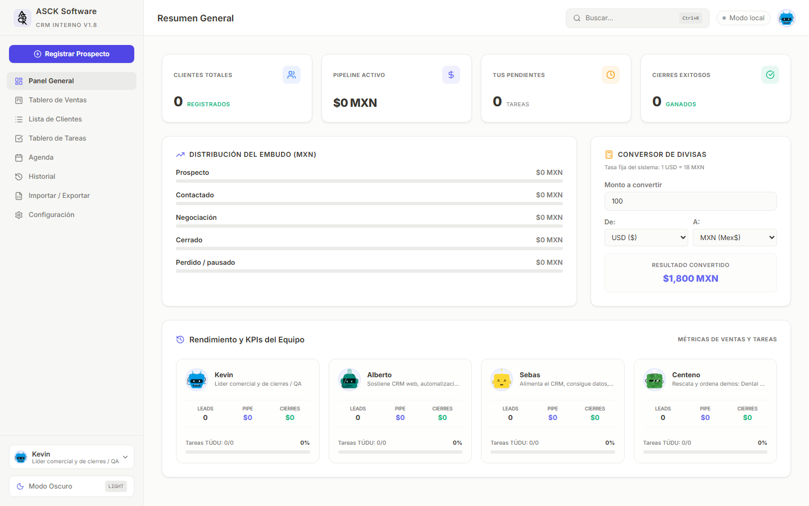
Task: Click the Clientes Totales users icon
Action: coord(292,75)
